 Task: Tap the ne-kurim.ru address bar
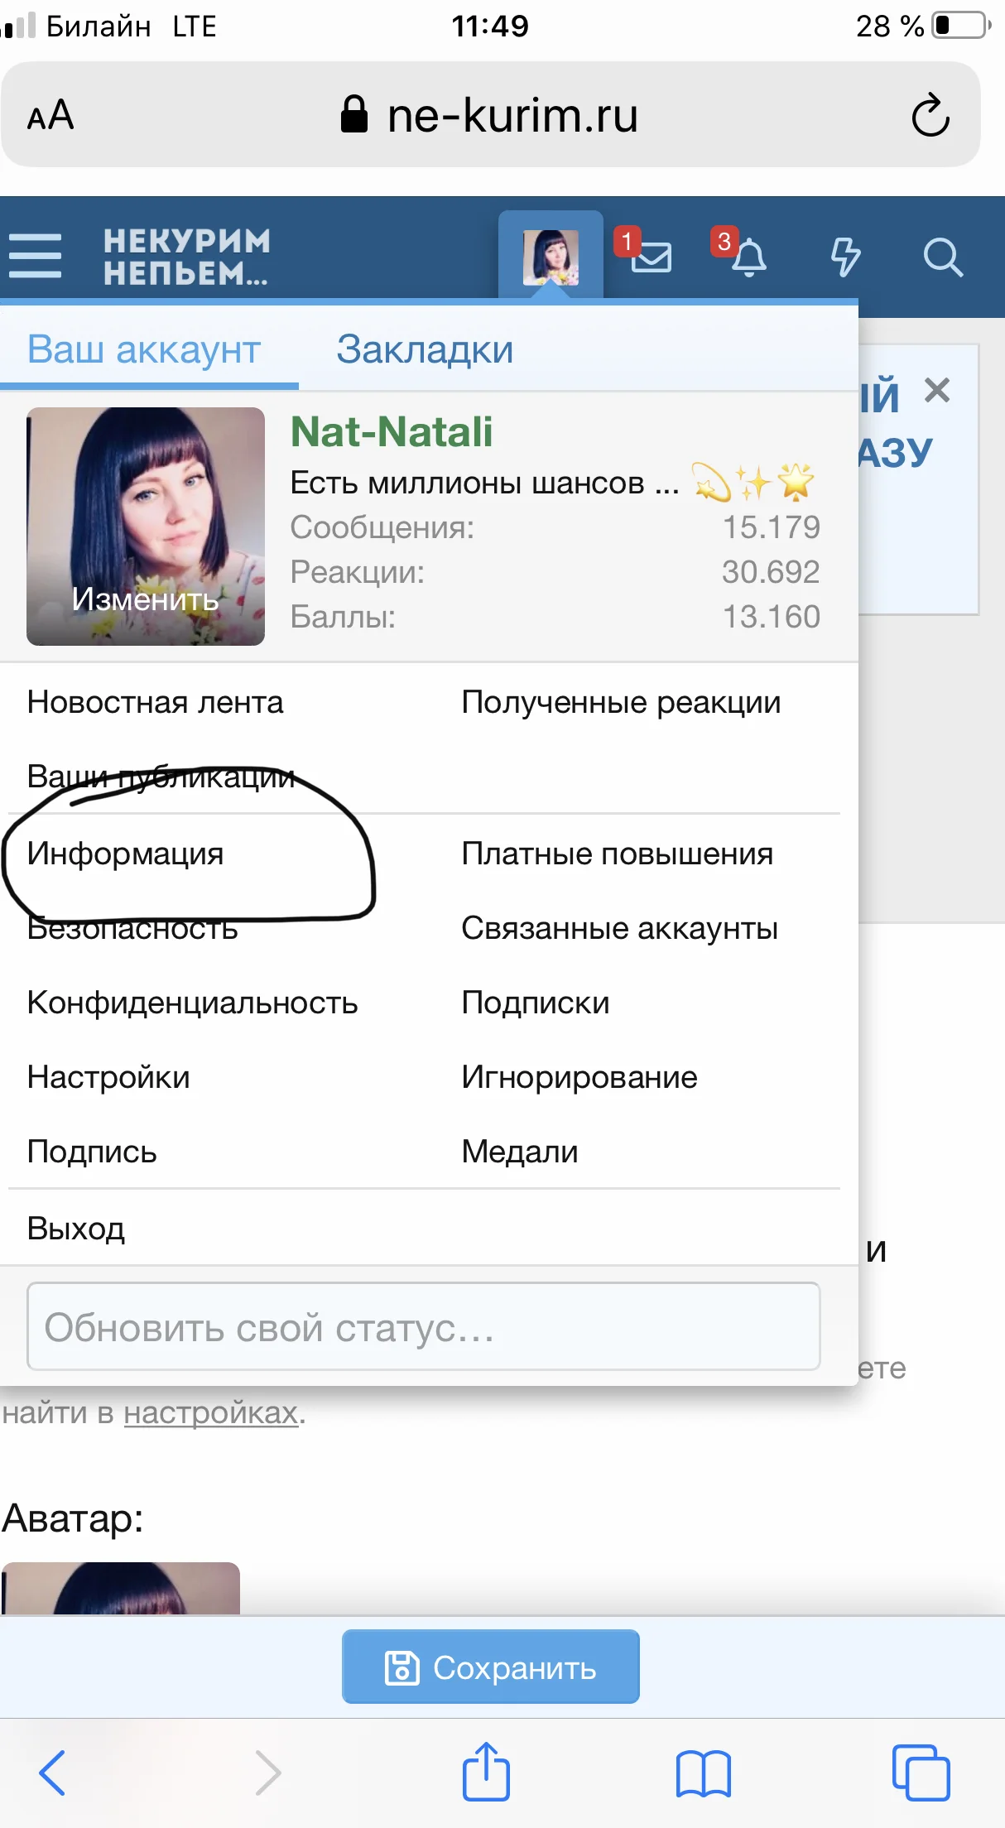pos(491,114)
